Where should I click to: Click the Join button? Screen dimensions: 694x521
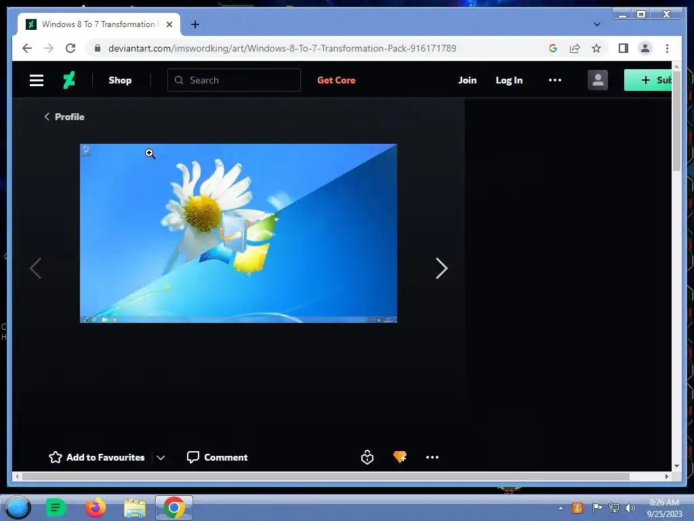(x=468, y=80)
